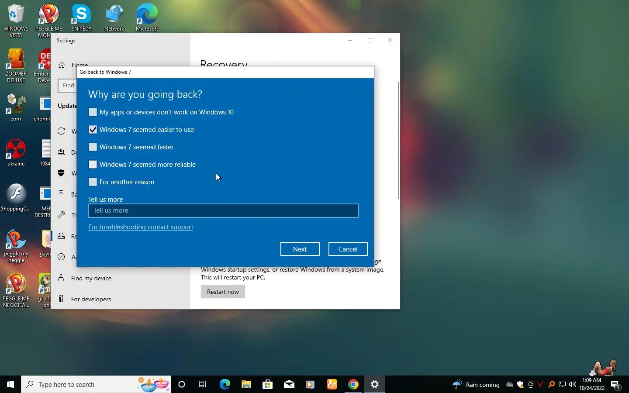Click the For developers sidebar icon
Image resolution: width=629 pixels, height=393 pixels.
pyautogui.click(x=61, y=299)
